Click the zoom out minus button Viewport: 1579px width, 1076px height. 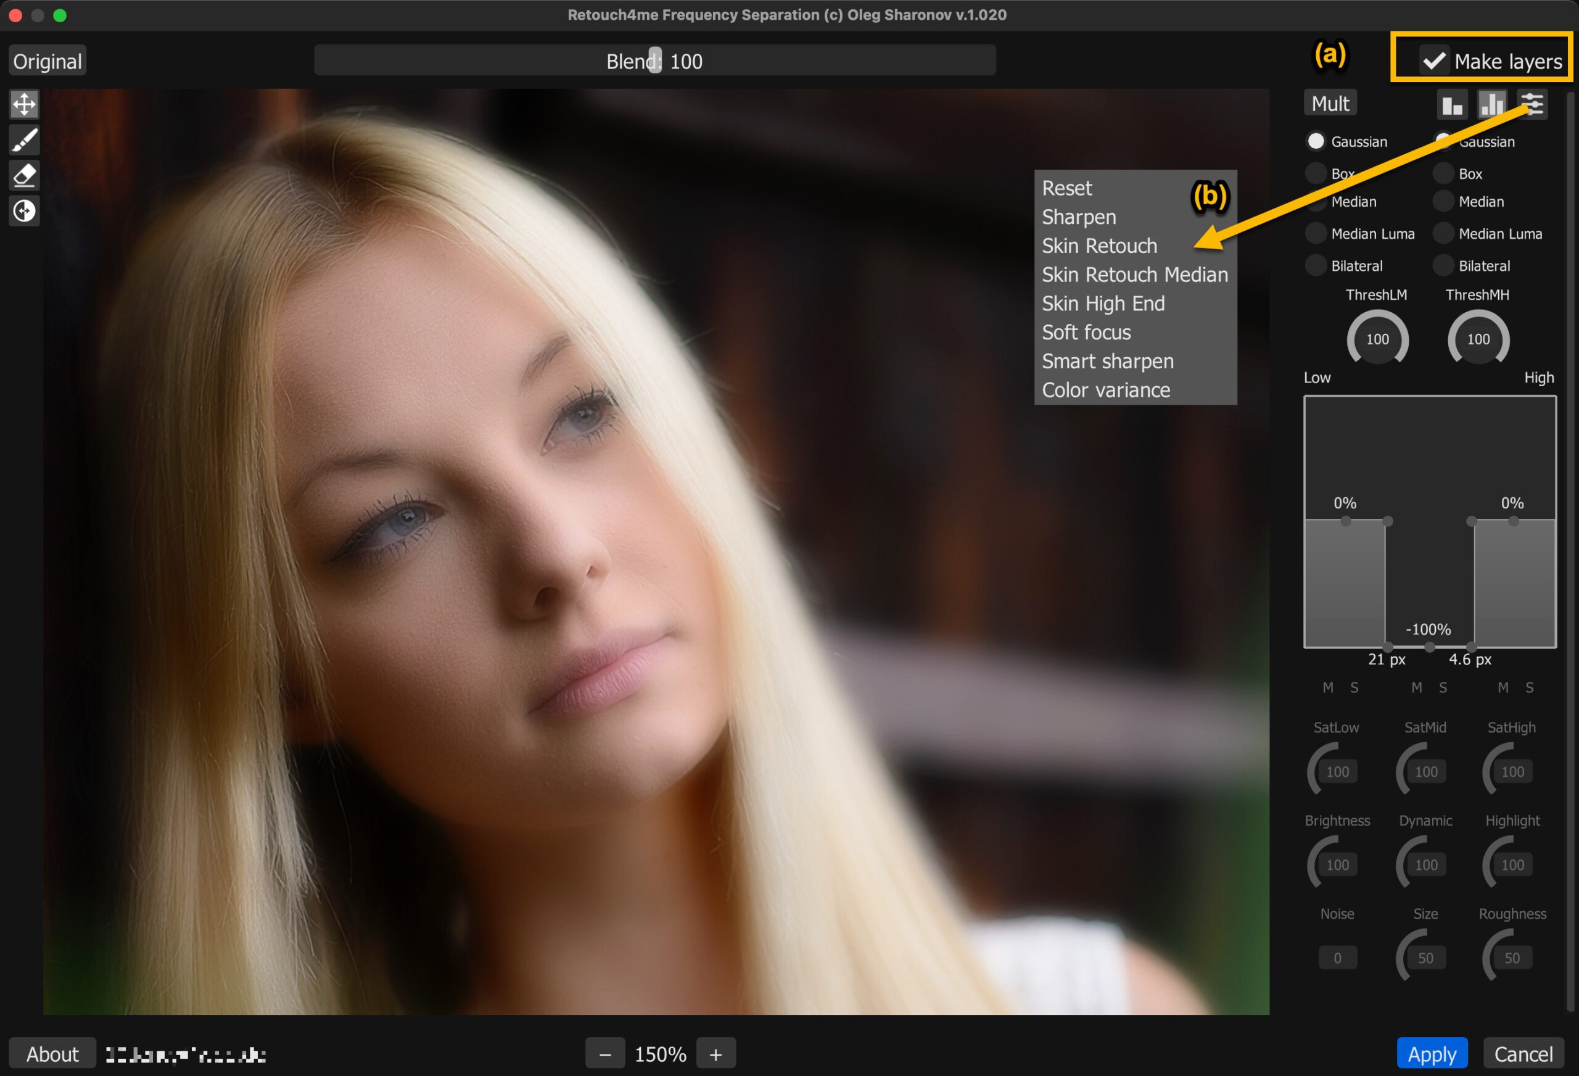[x=604, y=1054]
